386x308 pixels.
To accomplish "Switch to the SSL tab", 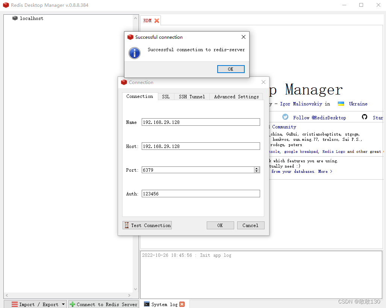I will [x=166, y=97].
